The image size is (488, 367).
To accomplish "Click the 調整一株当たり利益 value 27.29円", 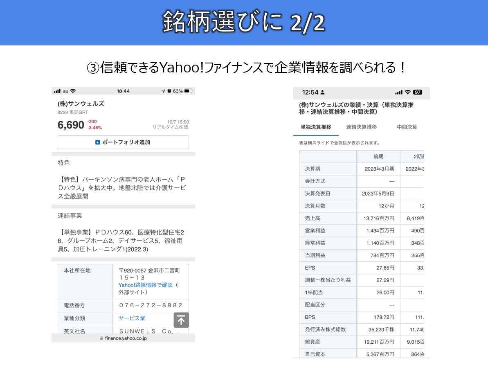I will coord(385,280).
